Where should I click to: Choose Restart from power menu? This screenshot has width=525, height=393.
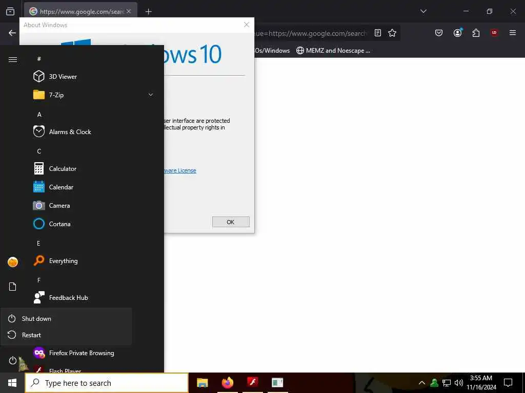(67, 335)
